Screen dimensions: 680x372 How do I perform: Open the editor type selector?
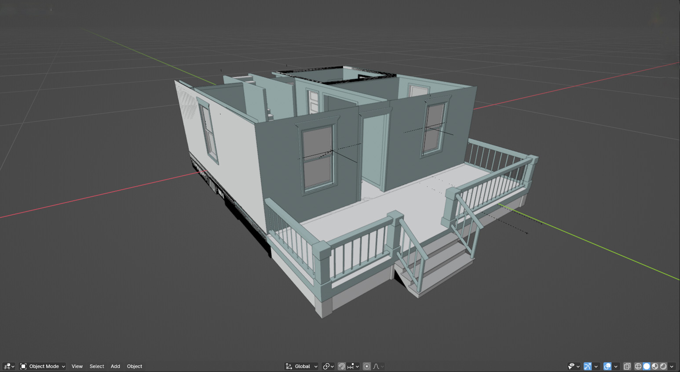click(9, 366)
